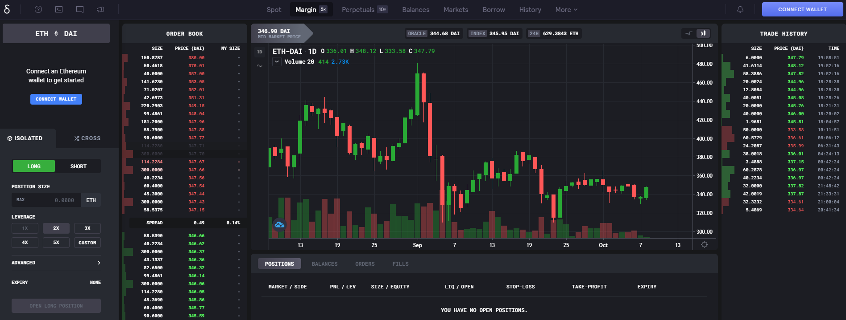
Task: Open the More menu dropdown
Action: click(566, 9)
